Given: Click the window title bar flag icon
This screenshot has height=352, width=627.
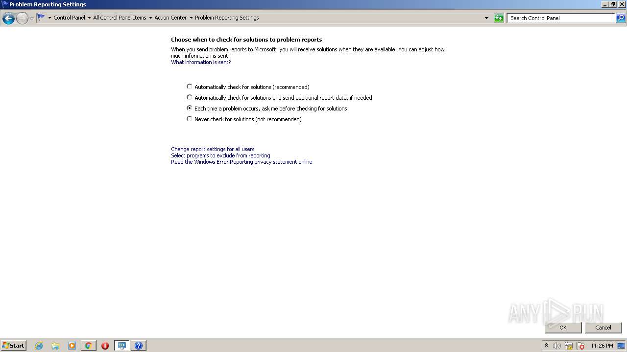Looking at the screenshot, I should click(4, 4).
